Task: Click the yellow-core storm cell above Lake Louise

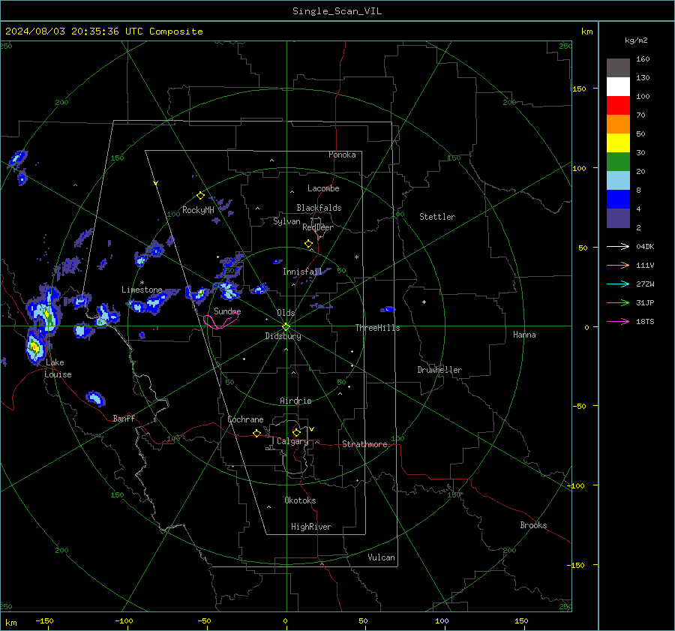Action: [35, 347]
